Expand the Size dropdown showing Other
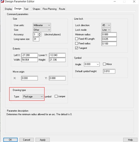 [42, 30]
